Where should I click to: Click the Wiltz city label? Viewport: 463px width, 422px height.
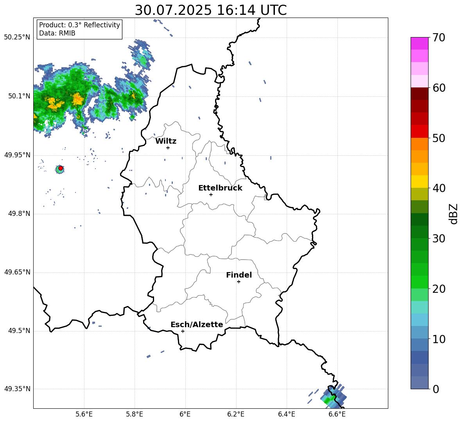[166, 141]
